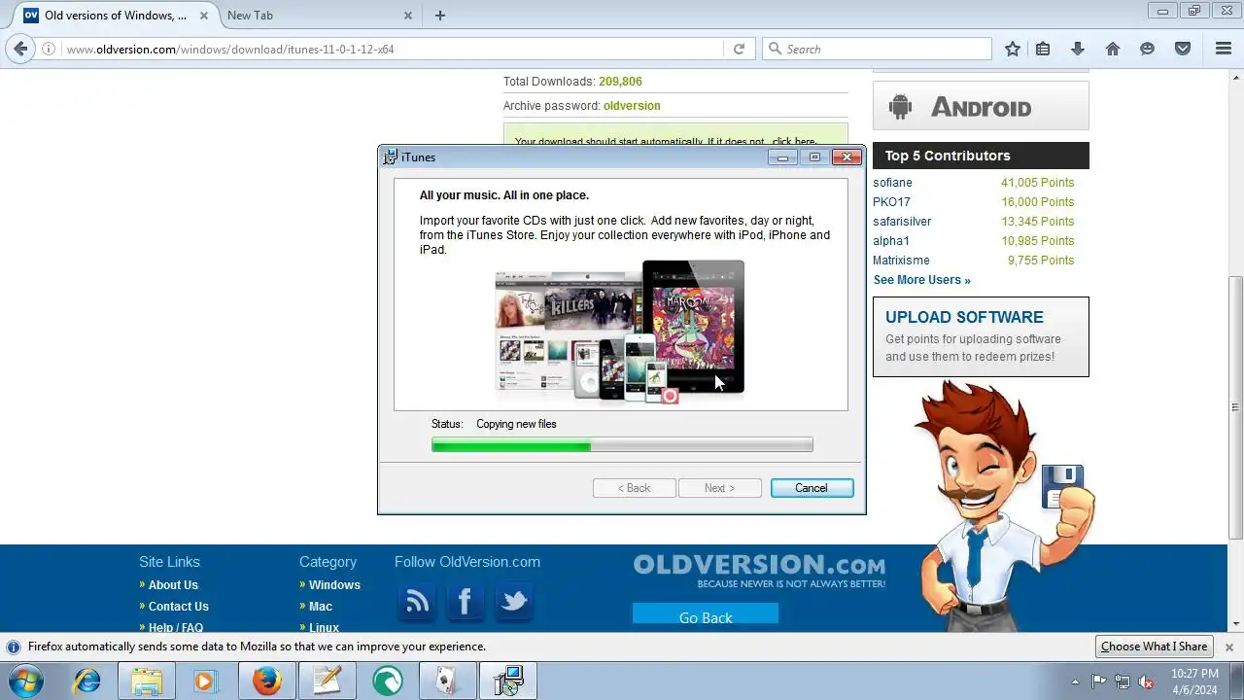Viewport: 1244px width, 700px height.
Task: Open the bookmarks list icon
Action: click(x=1043, y=49)
